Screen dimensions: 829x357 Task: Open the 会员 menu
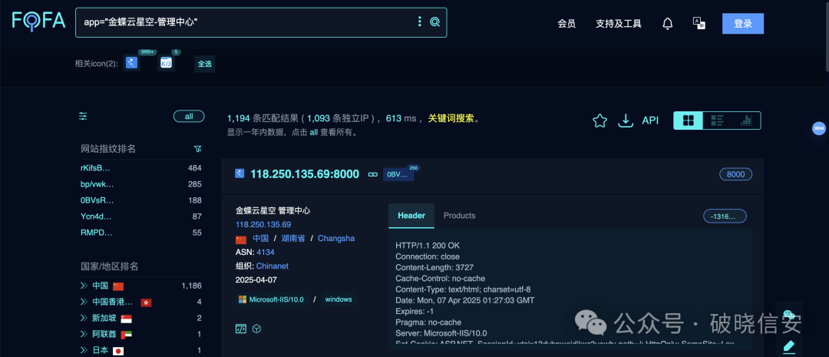[566, 23]
